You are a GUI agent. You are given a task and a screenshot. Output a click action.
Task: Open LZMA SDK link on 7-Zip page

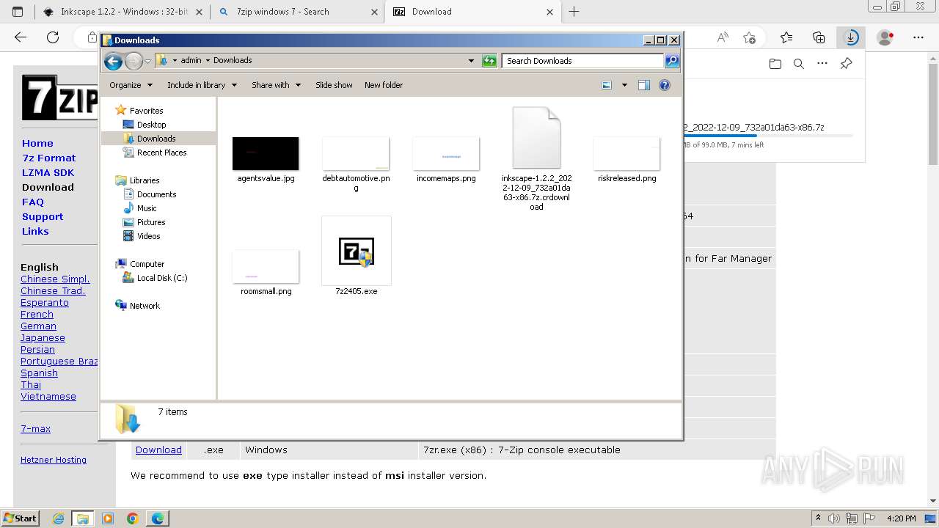coord(48,172)
